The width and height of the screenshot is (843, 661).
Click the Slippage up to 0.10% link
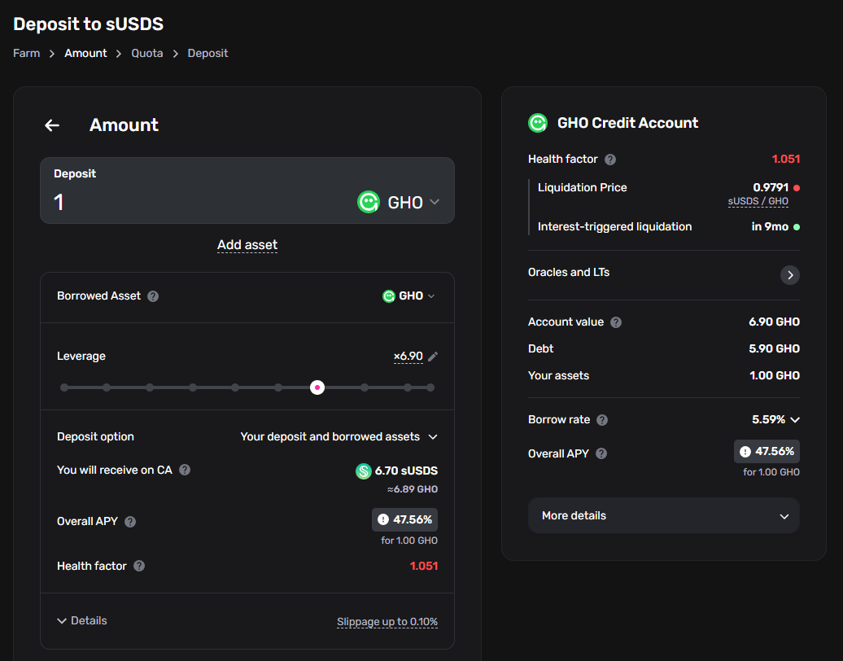tap(387, 622)
